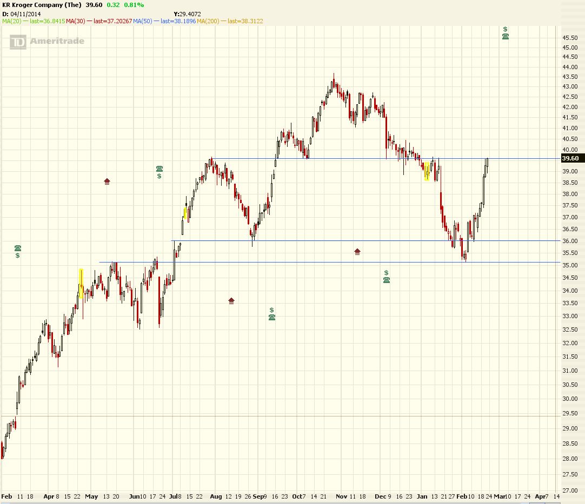Click the Aug label on the date axis
This screenshot has width=585, height=504.
click(x=216, y=496)
